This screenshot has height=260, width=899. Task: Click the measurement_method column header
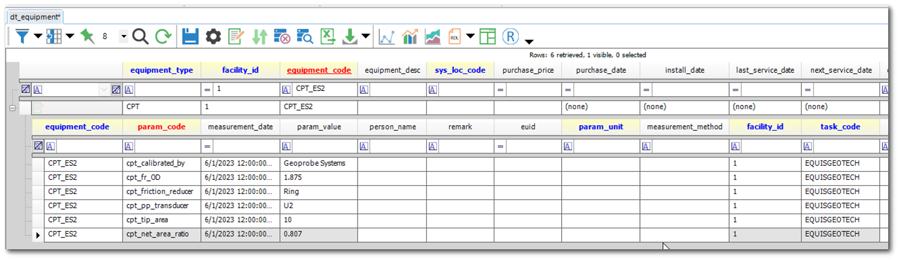pyautogui.click(x=685, y=127)
